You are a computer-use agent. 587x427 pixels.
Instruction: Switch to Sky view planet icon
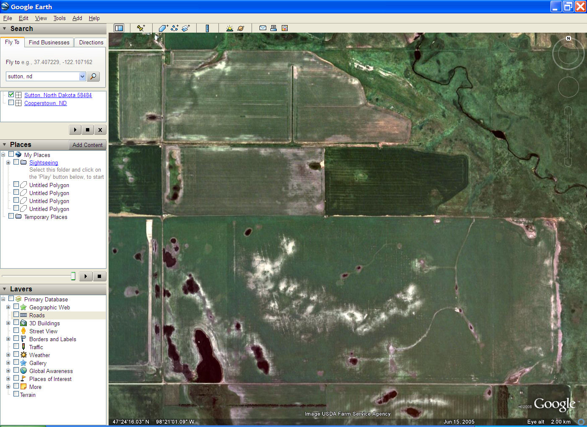click(241, 28)
